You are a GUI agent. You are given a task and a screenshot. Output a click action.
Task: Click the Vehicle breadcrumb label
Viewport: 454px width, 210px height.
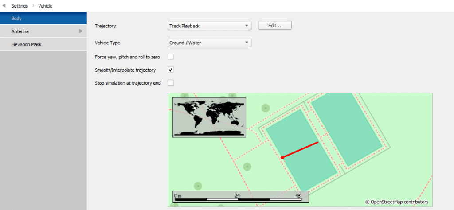(x=45, y=6)
